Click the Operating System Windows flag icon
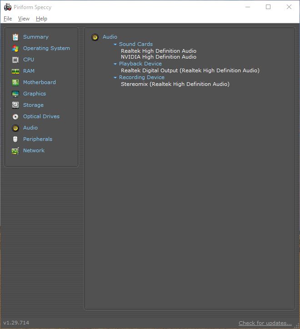The width and height of the screenshot is (300, 329). pos(15,49)
